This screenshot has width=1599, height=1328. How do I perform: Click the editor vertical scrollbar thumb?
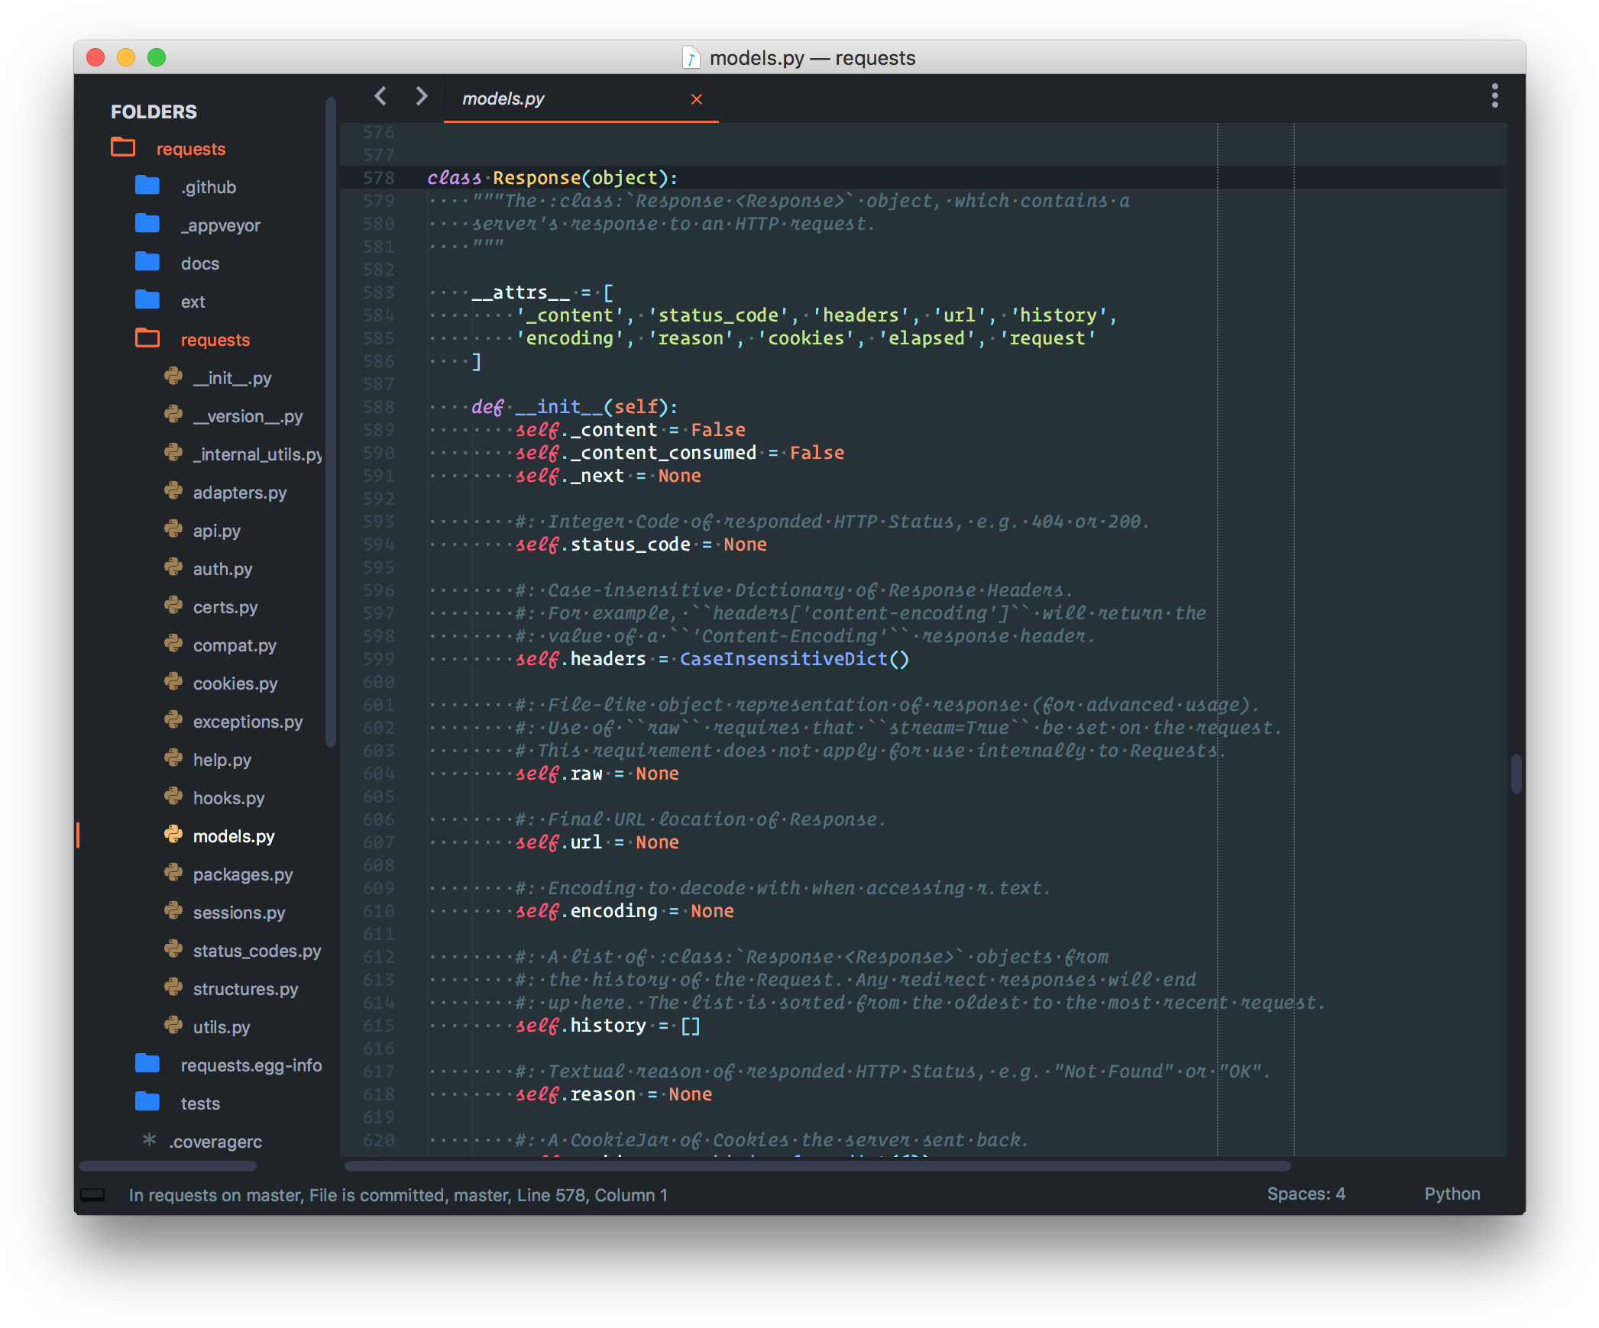click(x=1516, y=774)
